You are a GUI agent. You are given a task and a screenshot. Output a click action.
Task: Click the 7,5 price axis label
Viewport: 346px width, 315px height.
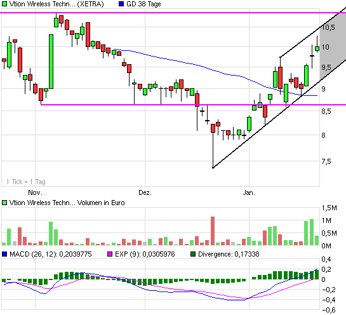pos(326,161)
